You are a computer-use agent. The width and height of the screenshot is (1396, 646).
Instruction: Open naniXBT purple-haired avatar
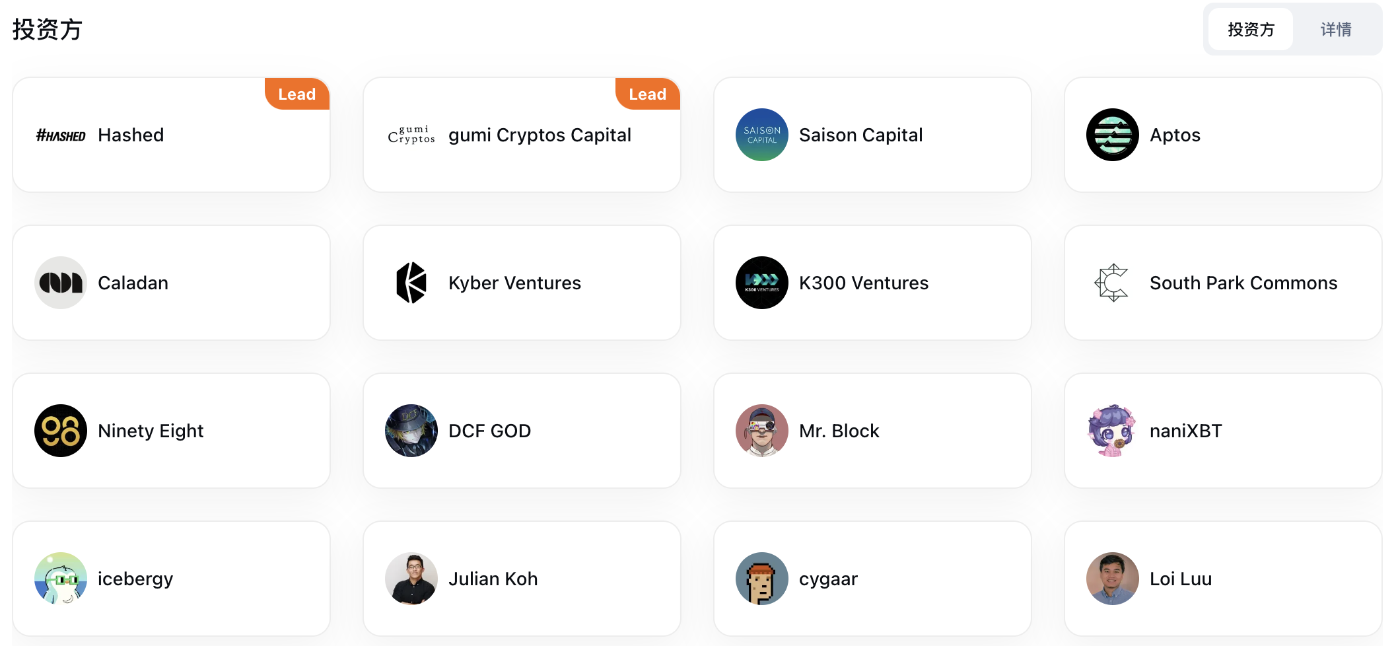click(1113, 431)
